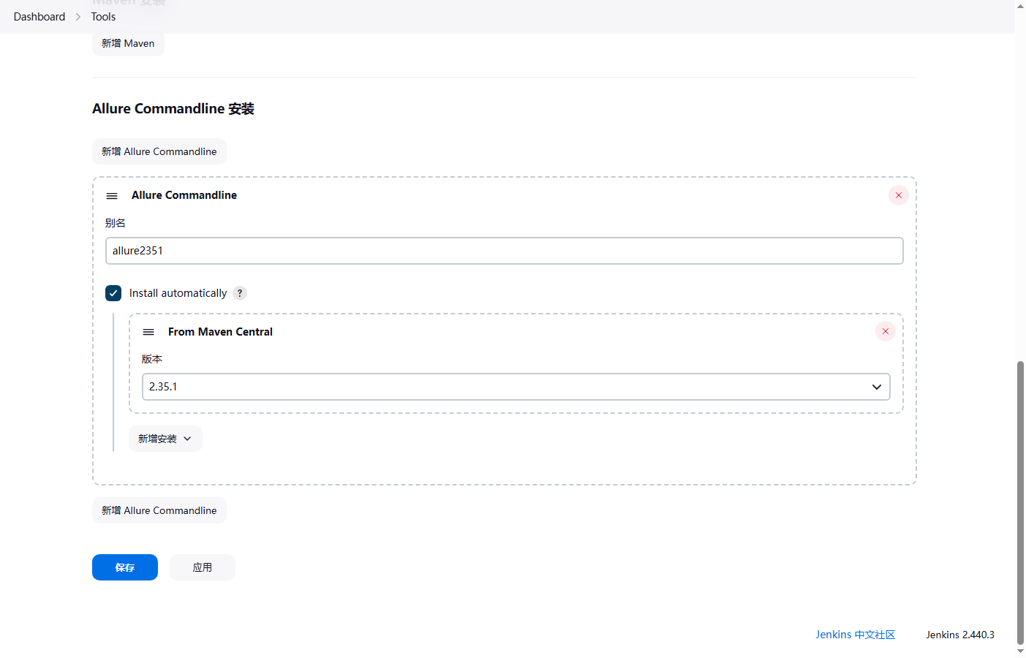The width and height of the screenshot is (1026, 658).
Task: Remove the Allure Commandline installation entry
Action: (x=899, y=195)
